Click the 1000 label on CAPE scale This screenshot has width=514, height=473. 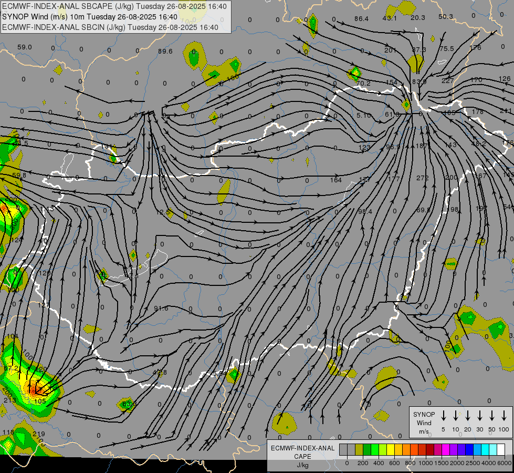(x=425, y=463)
